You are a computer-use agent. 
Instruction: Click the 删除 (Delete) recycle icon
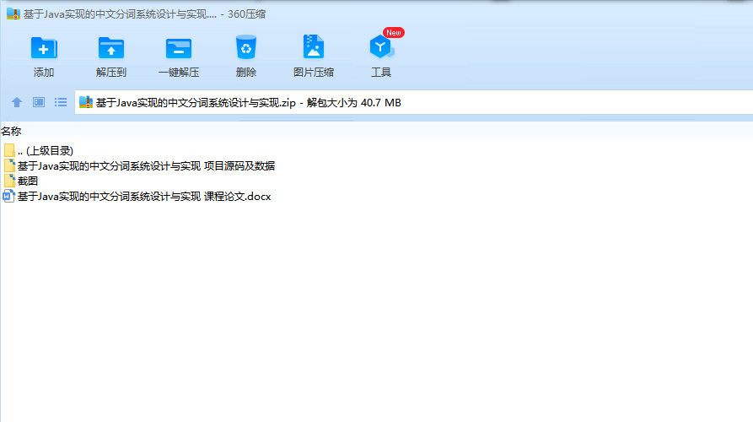coord(246,47)
